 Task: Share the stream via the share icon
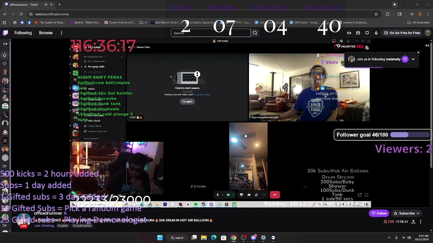pyautogui.click(x=413, y=222)
